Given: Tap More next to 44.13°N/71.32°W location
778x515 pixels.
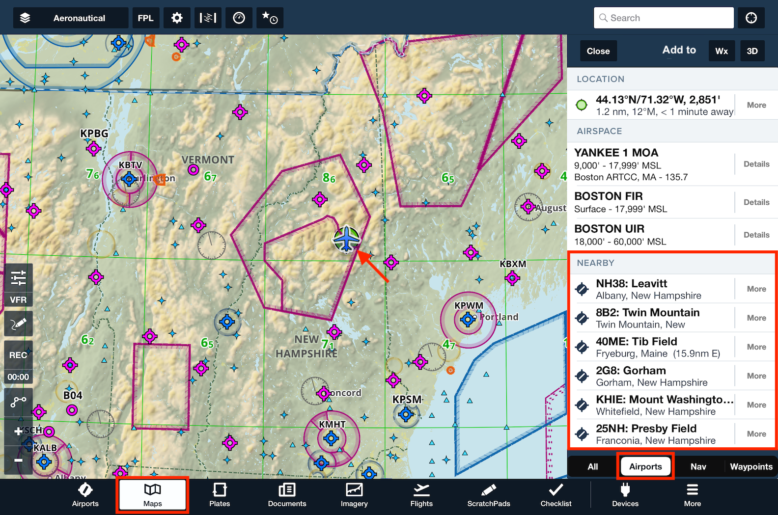Looking at the screenshot, I should pos(756,105).
